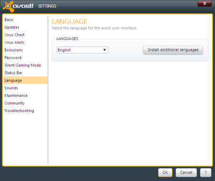Viewport: 215px width, 181px height.
Task: Select Community in the sidebar
Action: pos(25,103)
